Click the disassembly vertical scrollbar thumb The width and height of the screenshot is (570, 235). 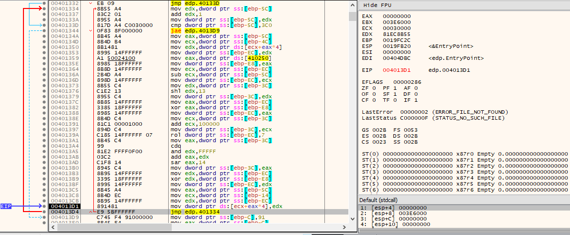[352, 16]
